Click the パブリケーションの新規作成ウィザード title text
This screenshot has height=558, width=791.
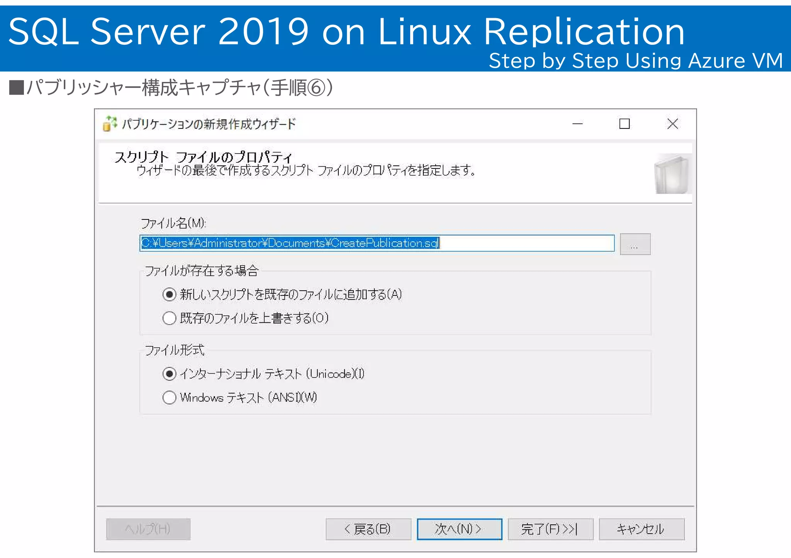(x=209, y=124)
